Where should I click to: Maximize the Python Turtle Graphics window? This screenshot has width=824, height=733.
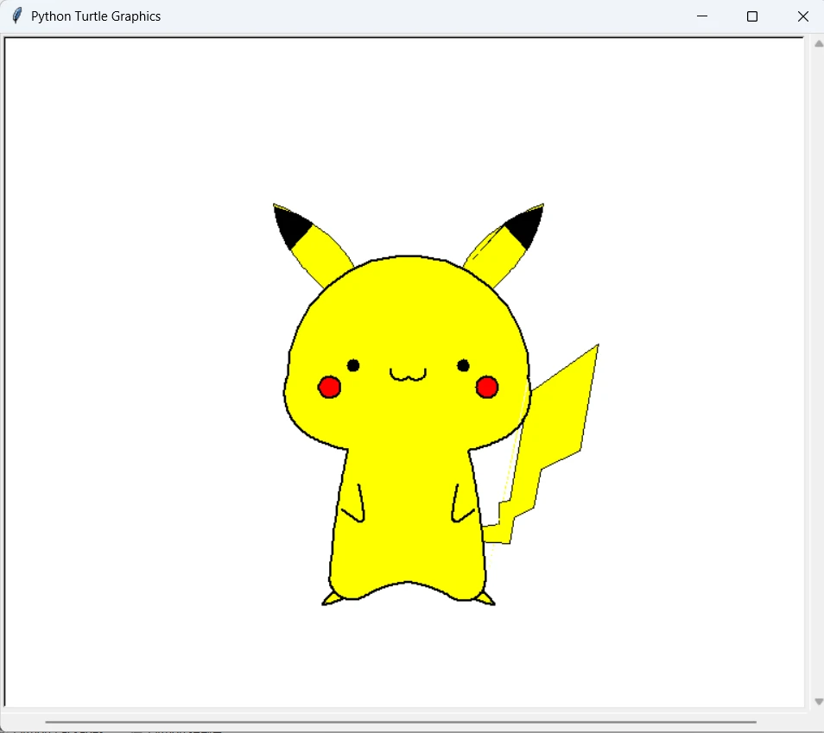pos(752,16)
